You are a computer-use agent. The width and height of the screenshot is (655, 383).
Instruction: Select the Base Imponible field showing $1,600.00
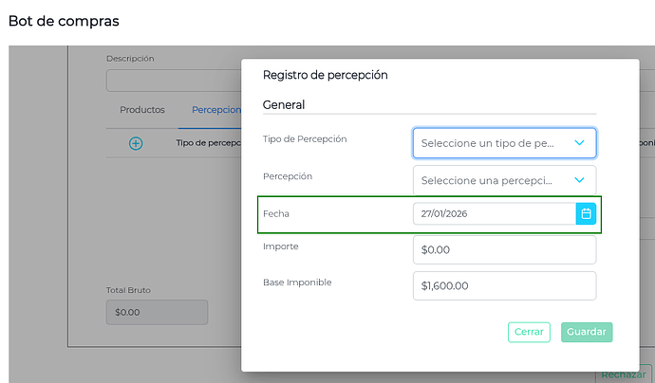coord(504,285)
